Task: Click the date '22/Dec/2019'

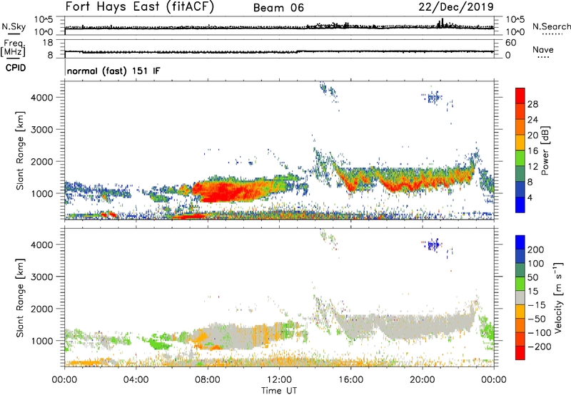Action: [456, 7]
